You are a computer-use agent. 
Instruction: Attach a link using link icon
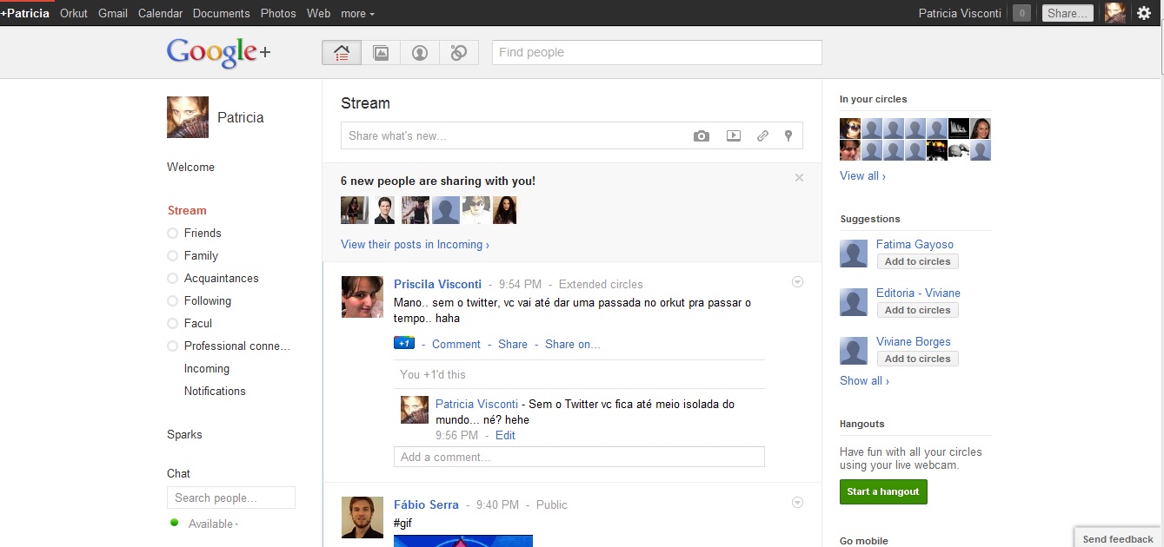[762, 136]
